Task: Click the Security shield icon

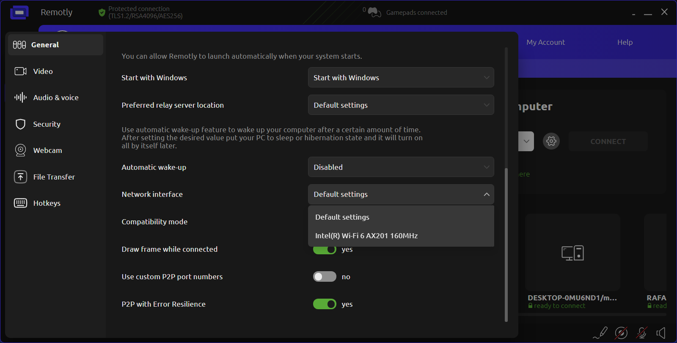Action: tap(21, 124)
